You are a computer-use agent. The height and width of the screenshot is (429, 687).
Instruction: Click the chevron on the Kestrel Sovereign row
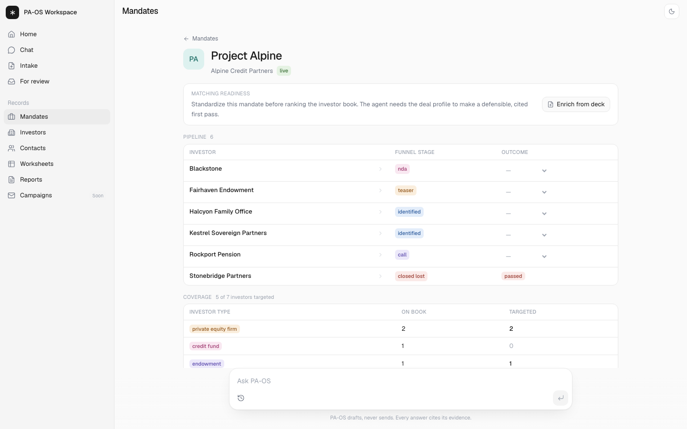380,233
